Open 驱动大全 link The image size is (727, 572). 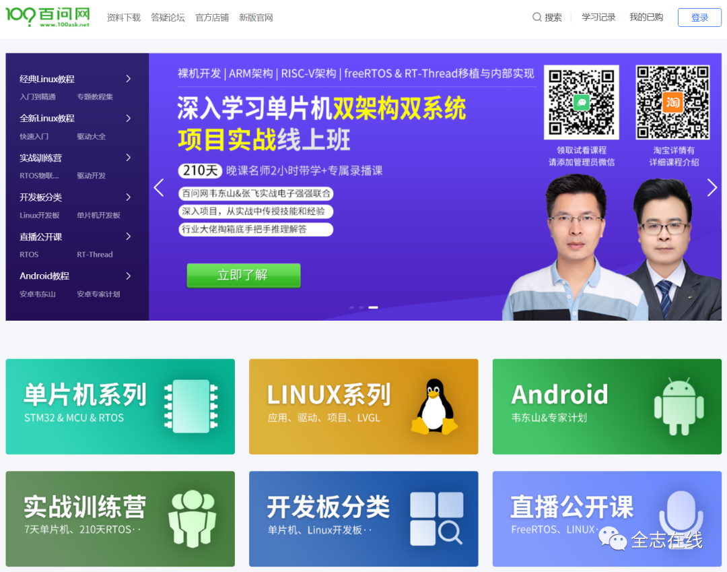tap(92, 136)
